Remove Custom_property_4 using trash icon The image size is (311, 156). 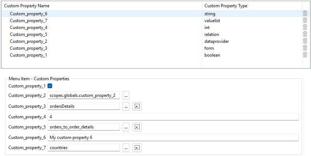tap(305, 27)
